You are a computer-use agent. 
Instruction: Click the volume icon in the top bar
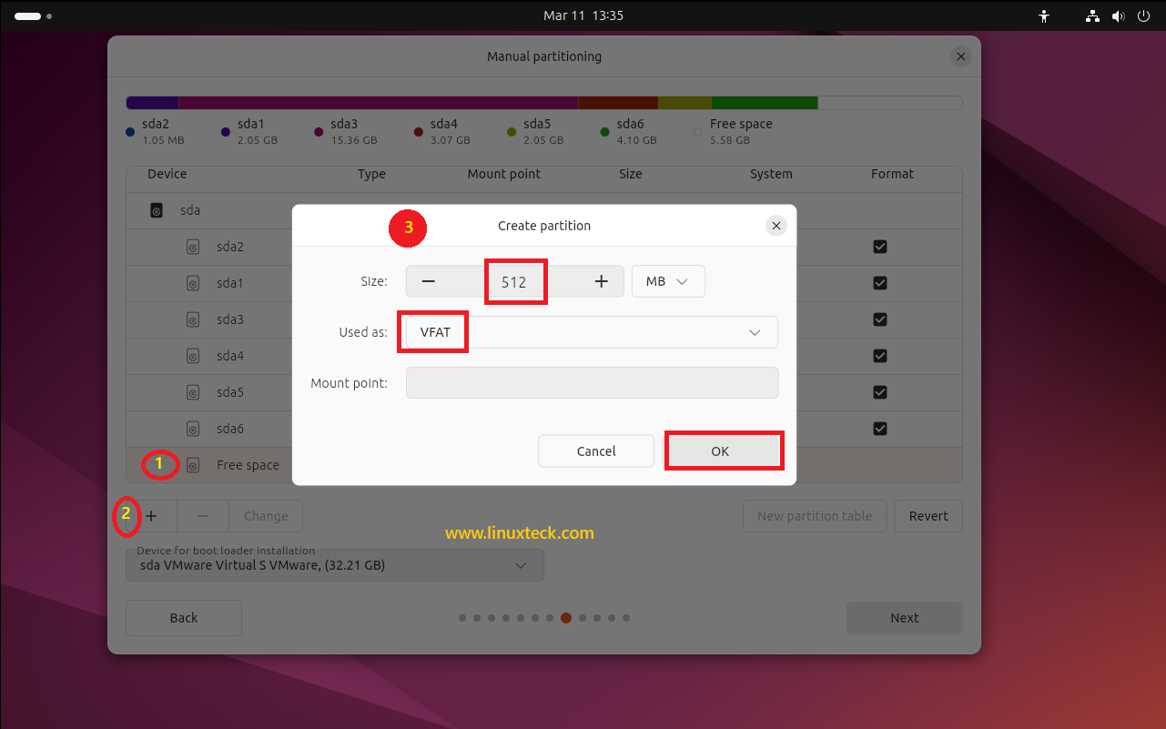(x=1118, y=15)
